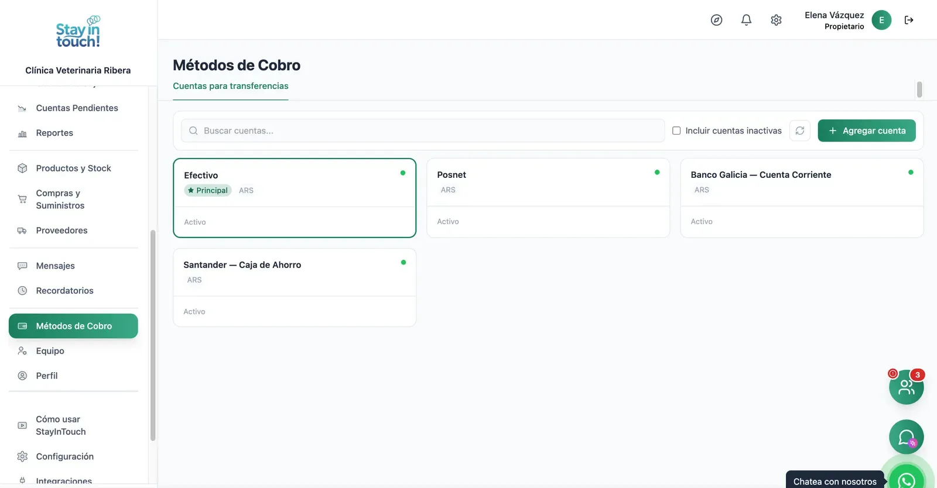This screenshot has height=488, width=937.
Task: Click the green support chat floating icon
Action: pyautogui.click(x=907, y=437)
